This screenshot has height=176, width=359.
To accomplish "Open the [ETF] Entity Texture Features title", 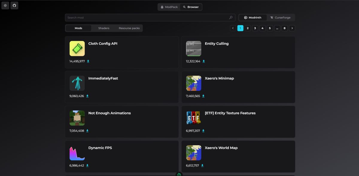I will coord(230,113).
